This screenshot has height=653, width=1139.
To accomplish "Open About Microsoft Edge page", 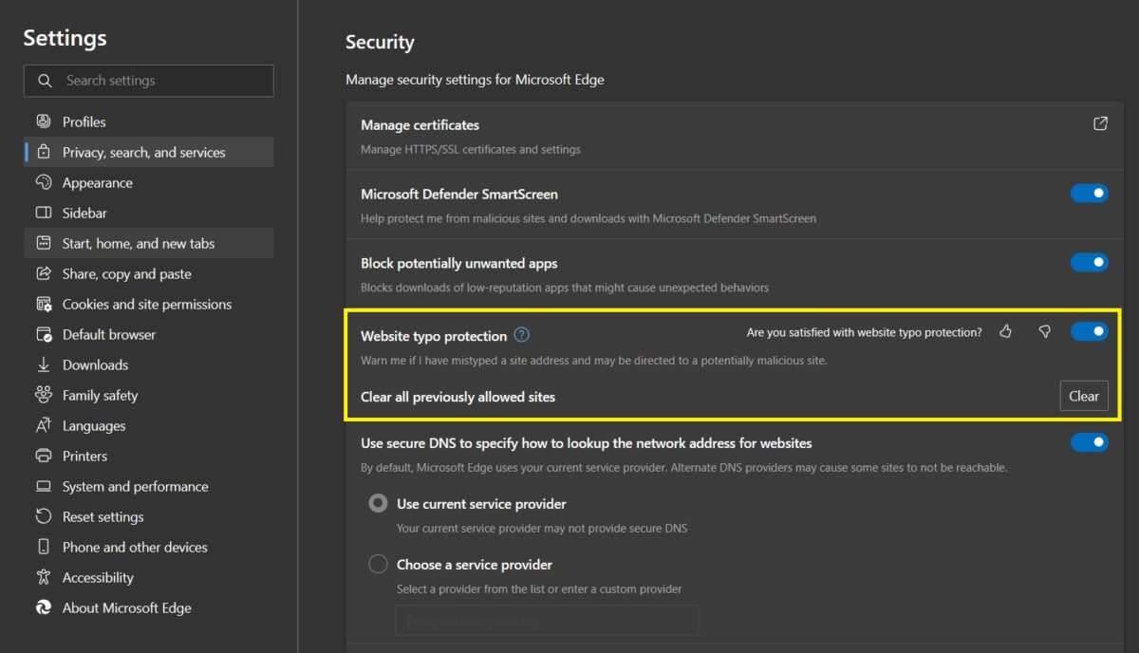I will [x=148, y=607].
